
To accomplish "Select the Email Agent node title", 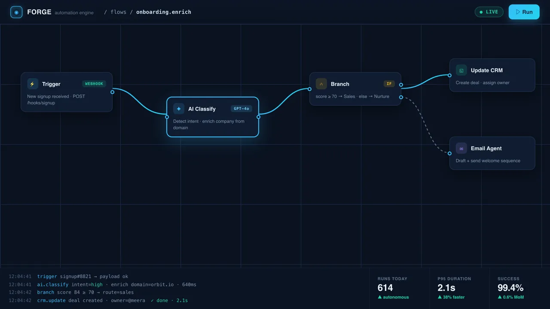I will tap(486, 148).
